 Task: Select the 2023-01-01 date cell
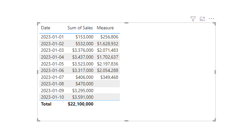coord(52,37)
